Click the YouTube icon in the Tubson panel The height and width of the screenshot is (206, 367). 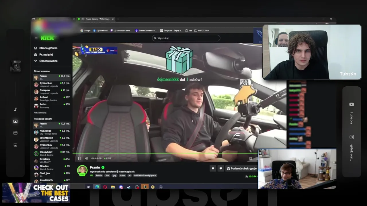352,104
